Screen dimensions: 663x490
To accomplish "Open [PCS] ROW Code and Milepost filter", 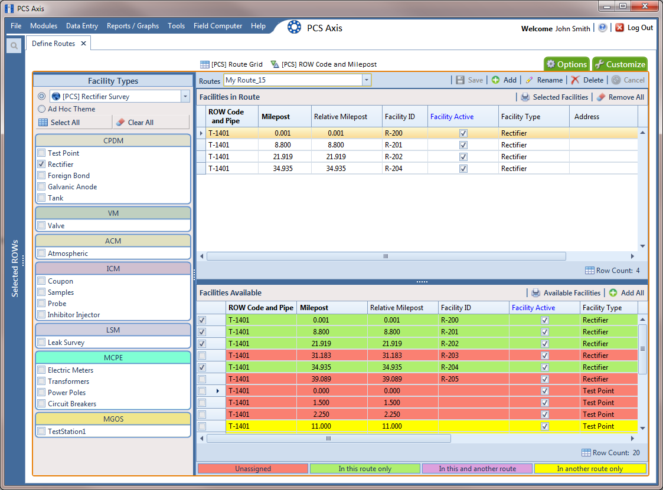I will [324, 64].
